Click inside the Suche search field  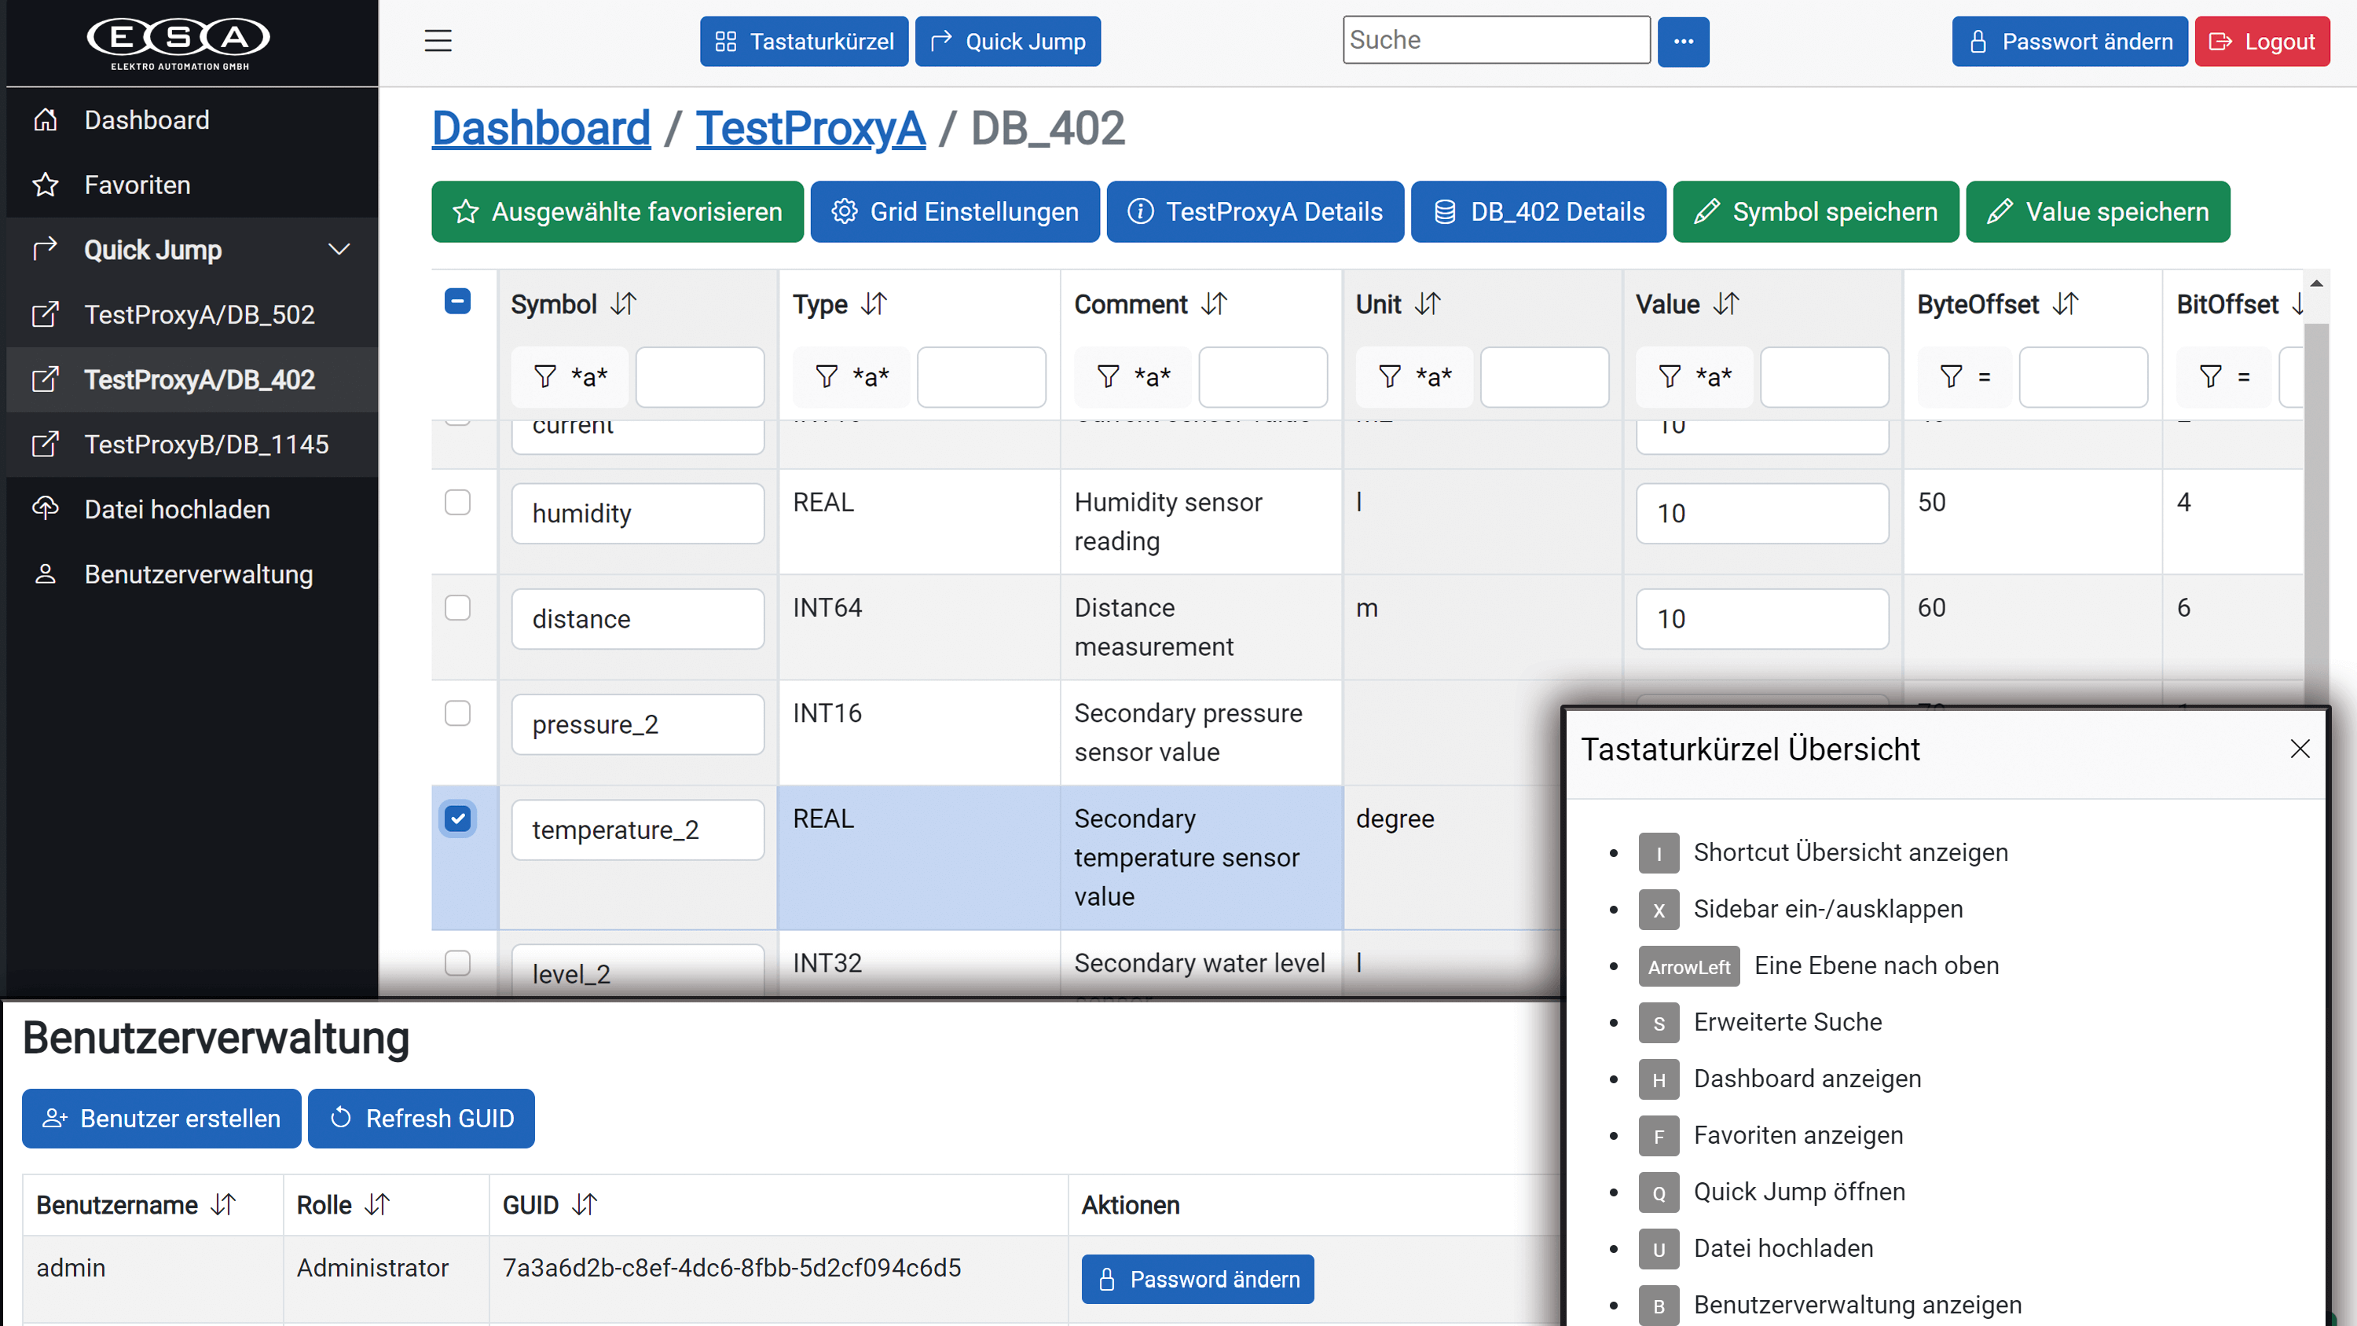[1496, 39]
